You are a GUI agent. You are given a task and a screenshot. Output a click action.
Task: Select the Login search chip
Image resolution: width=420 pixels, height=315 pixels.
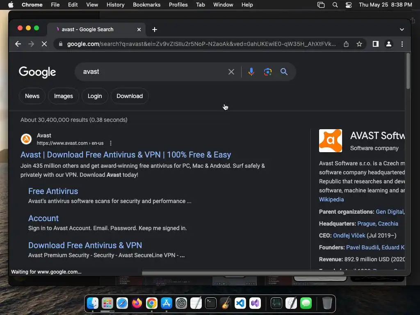coord(95,96)
